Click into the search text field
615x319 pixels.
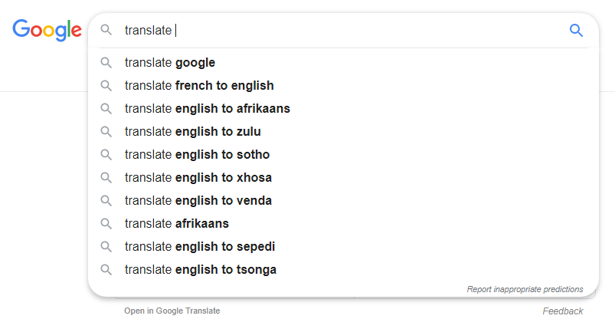pyautogui.click(x=345, y=31)
